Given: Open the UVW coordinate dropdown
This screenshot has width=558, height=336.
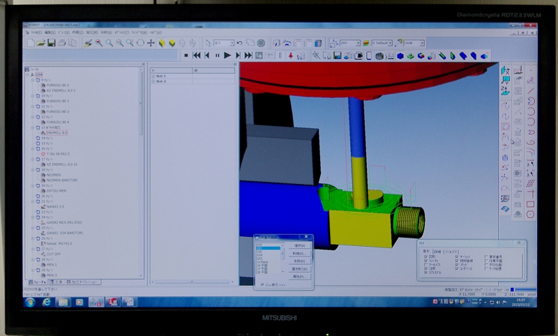Looking at the screenshot, I should pos(423,43).
